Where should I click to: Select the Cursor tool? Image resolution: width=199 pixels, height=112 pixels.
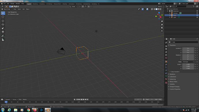click(x=3, y=17)
